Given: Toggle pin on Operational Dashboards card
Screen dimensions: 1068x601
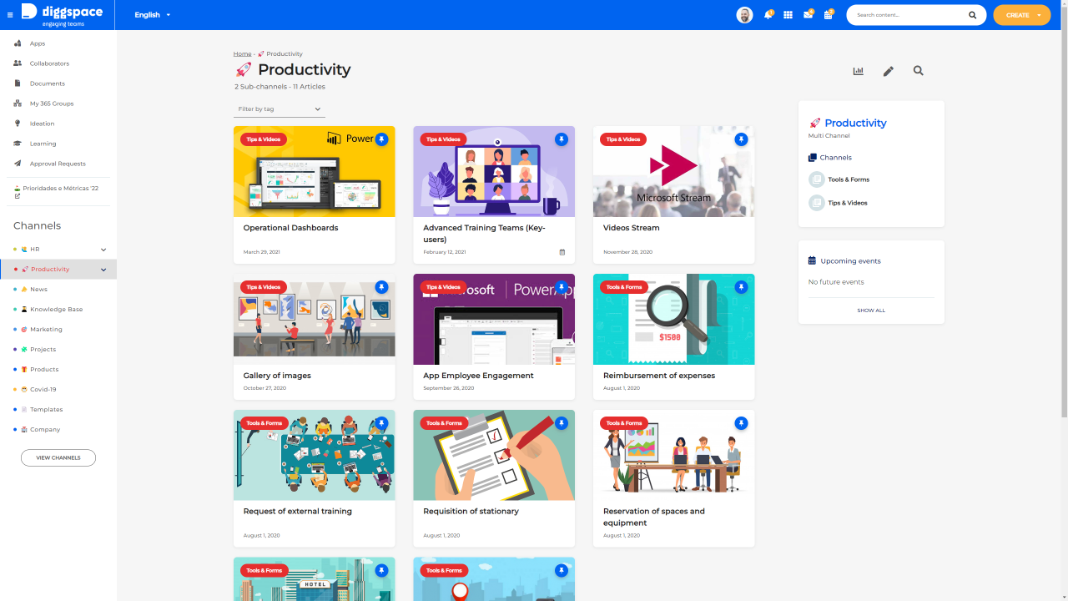Looking at the screenshot, I should point(381,139).
